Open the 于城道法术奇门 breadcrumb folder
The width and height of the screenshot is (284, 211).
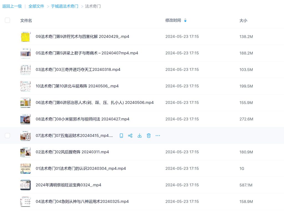pyautogui.click(x=64, y=6)
